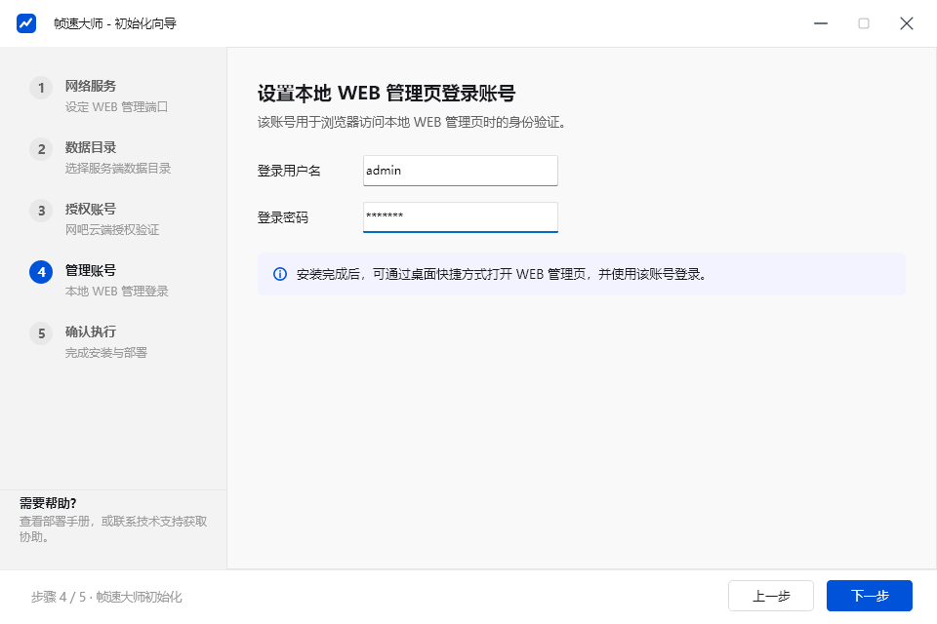Click the info icon in the notice banner

click(280, 274)
